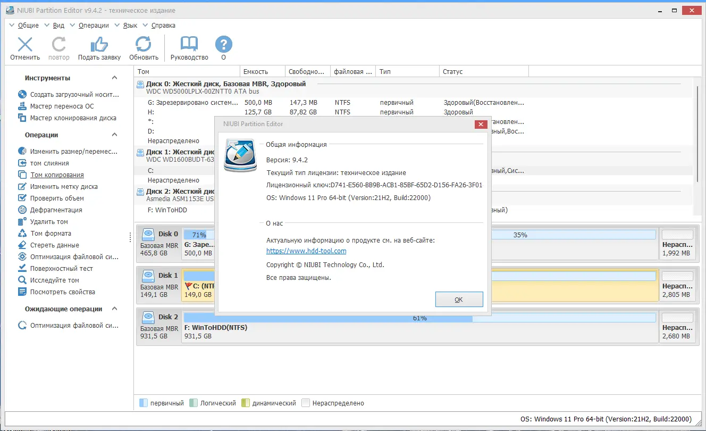The height and width of the screenshot is (431, 706).
Task: Select G: partition 71% usage bar
Action: coord(198,235)
